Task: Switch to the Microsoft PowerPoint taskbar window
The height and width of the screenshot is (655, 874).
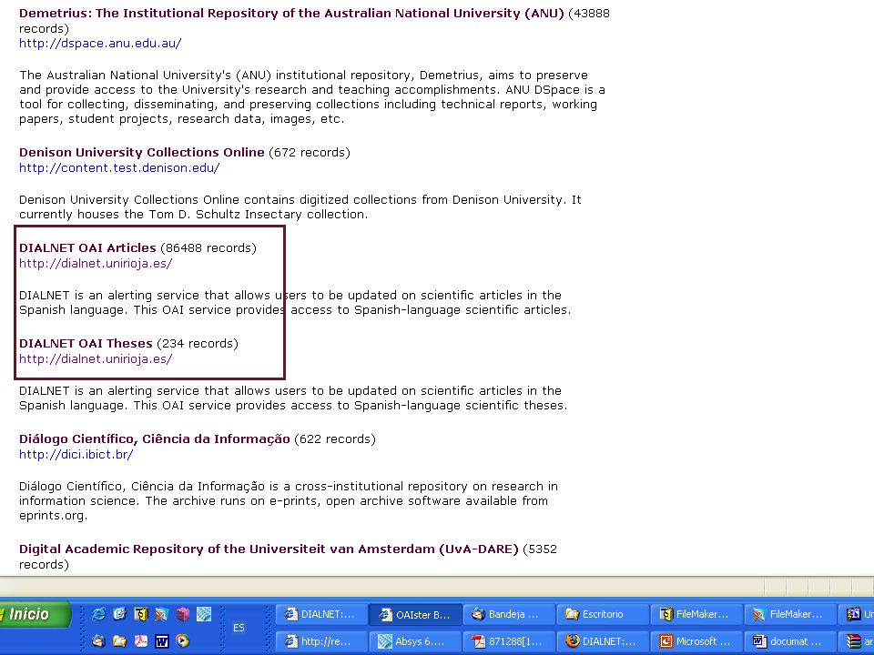Action: [696, 641]
